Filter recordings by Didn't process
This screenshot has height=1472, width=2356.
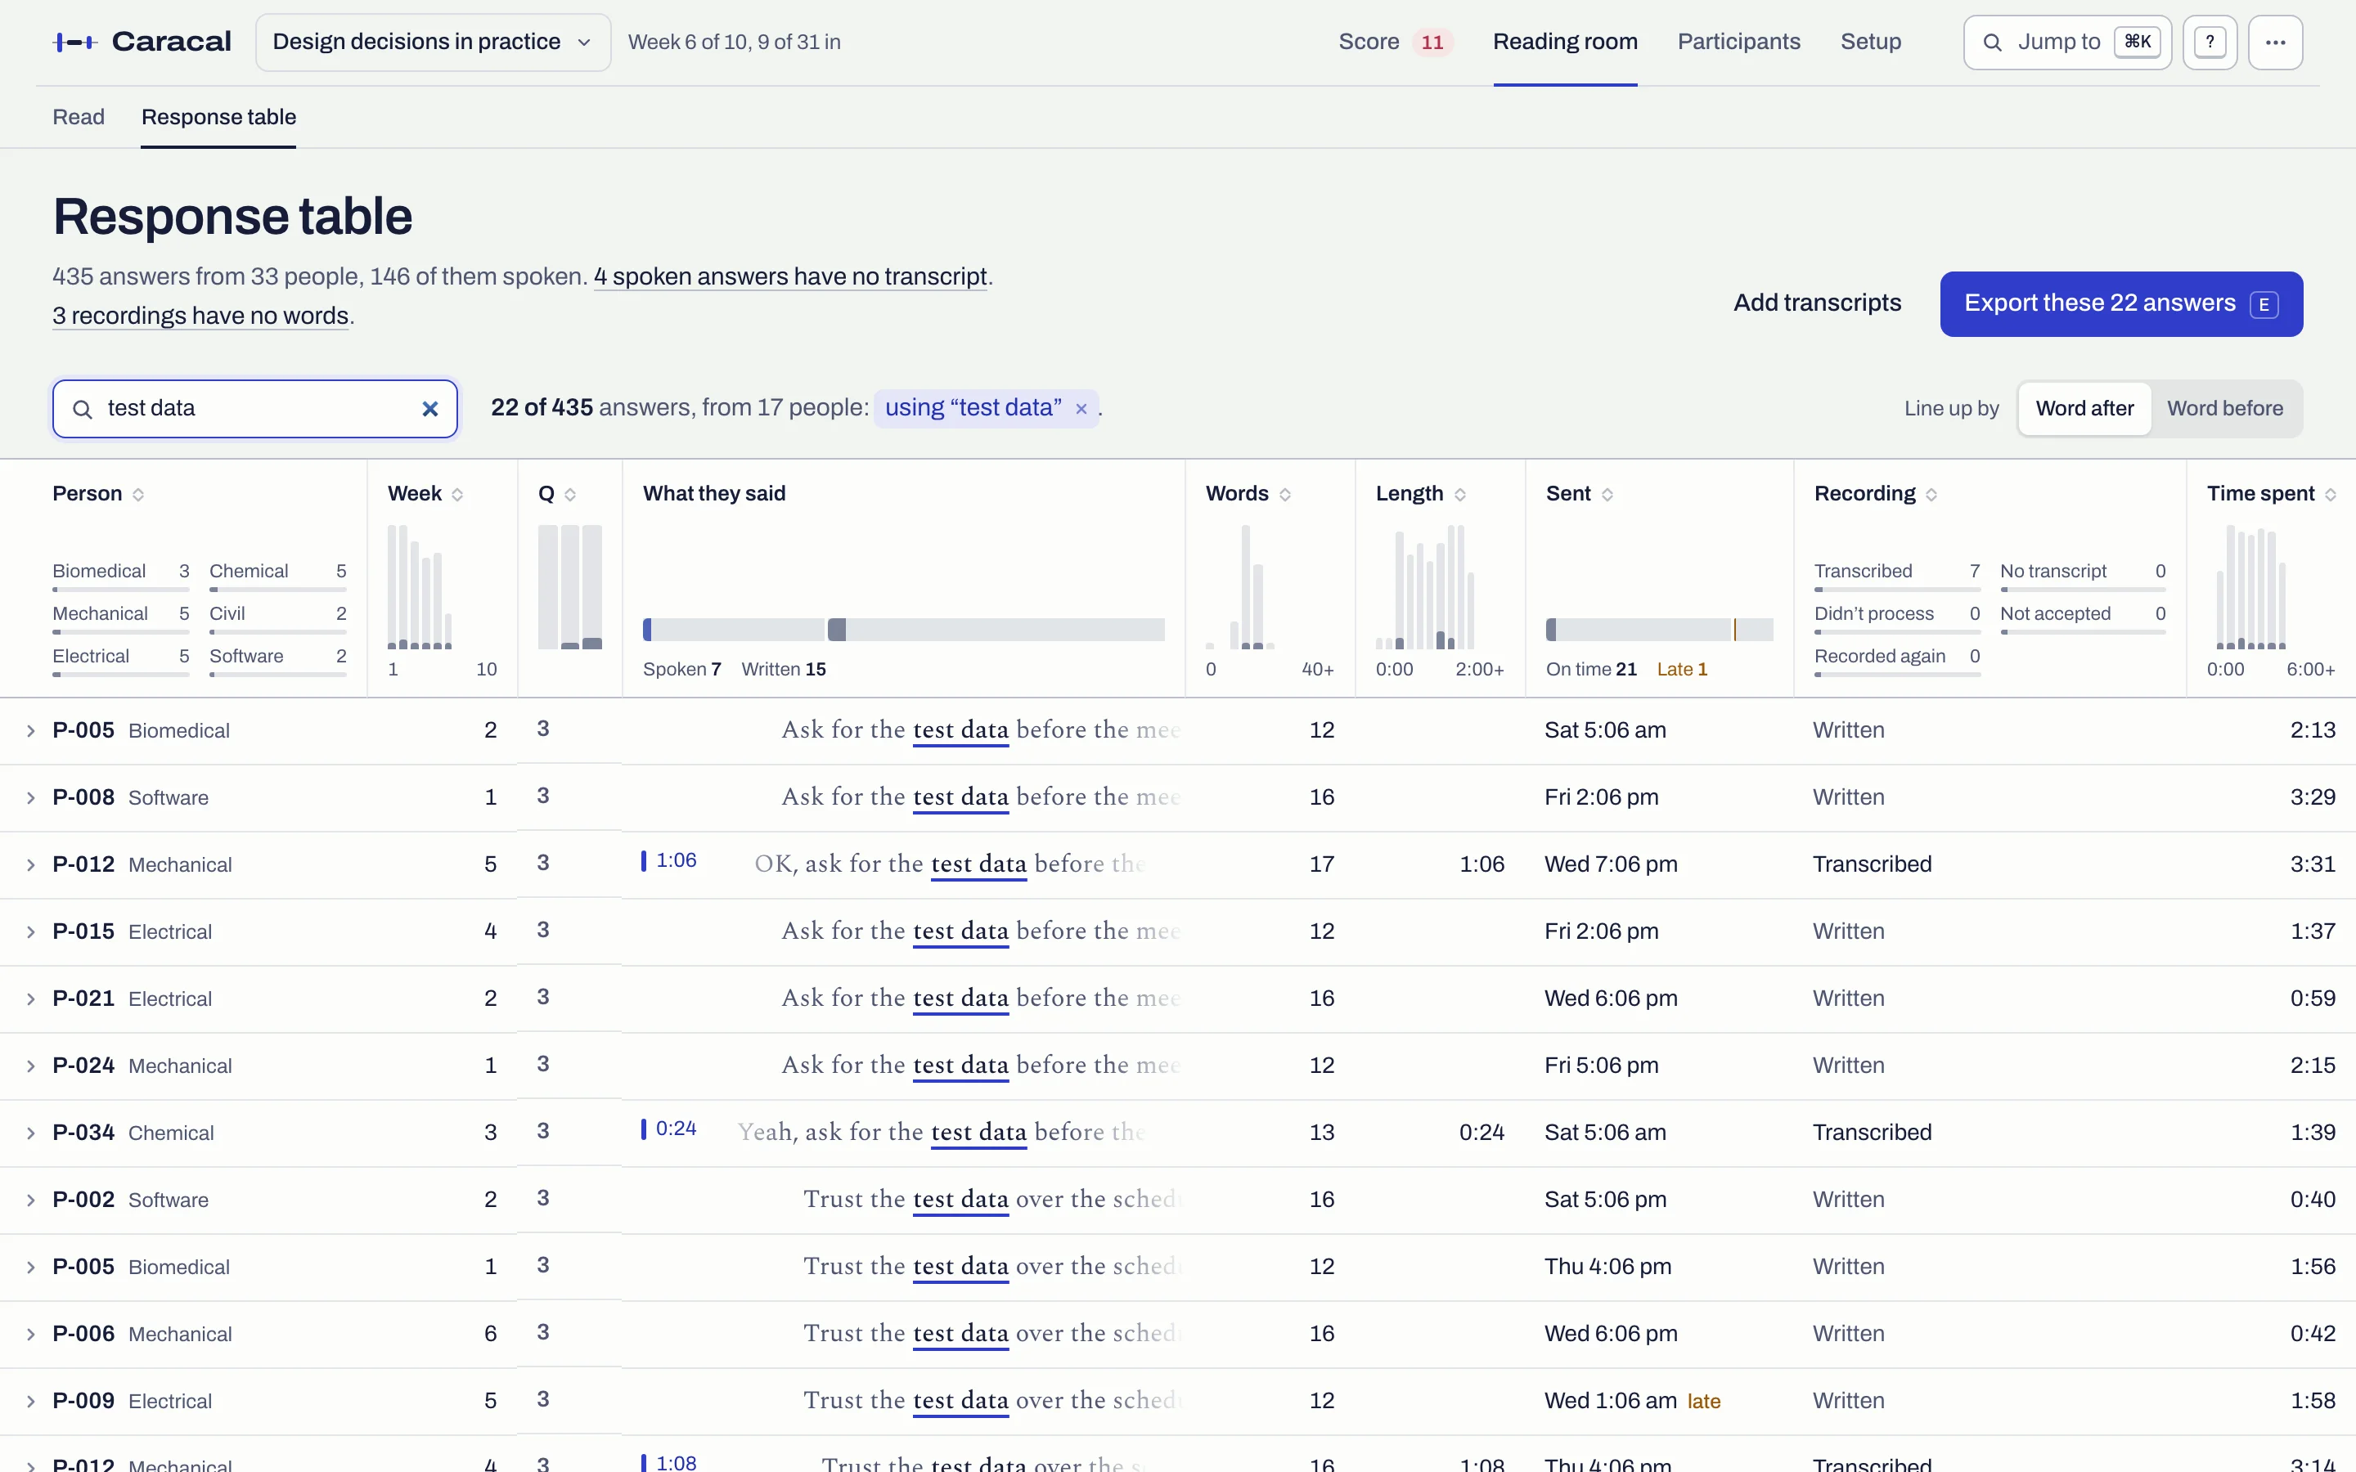(x=1896, y=618)
